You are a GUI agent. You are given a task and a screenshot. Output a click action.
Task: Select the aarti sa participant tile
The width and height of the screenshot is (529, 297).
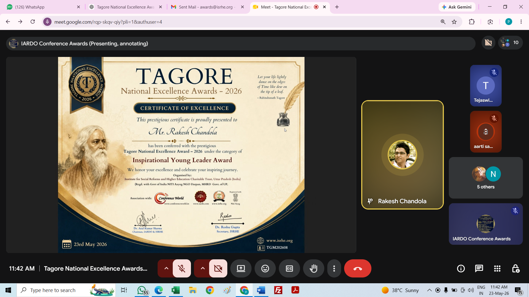coord(486,132)
